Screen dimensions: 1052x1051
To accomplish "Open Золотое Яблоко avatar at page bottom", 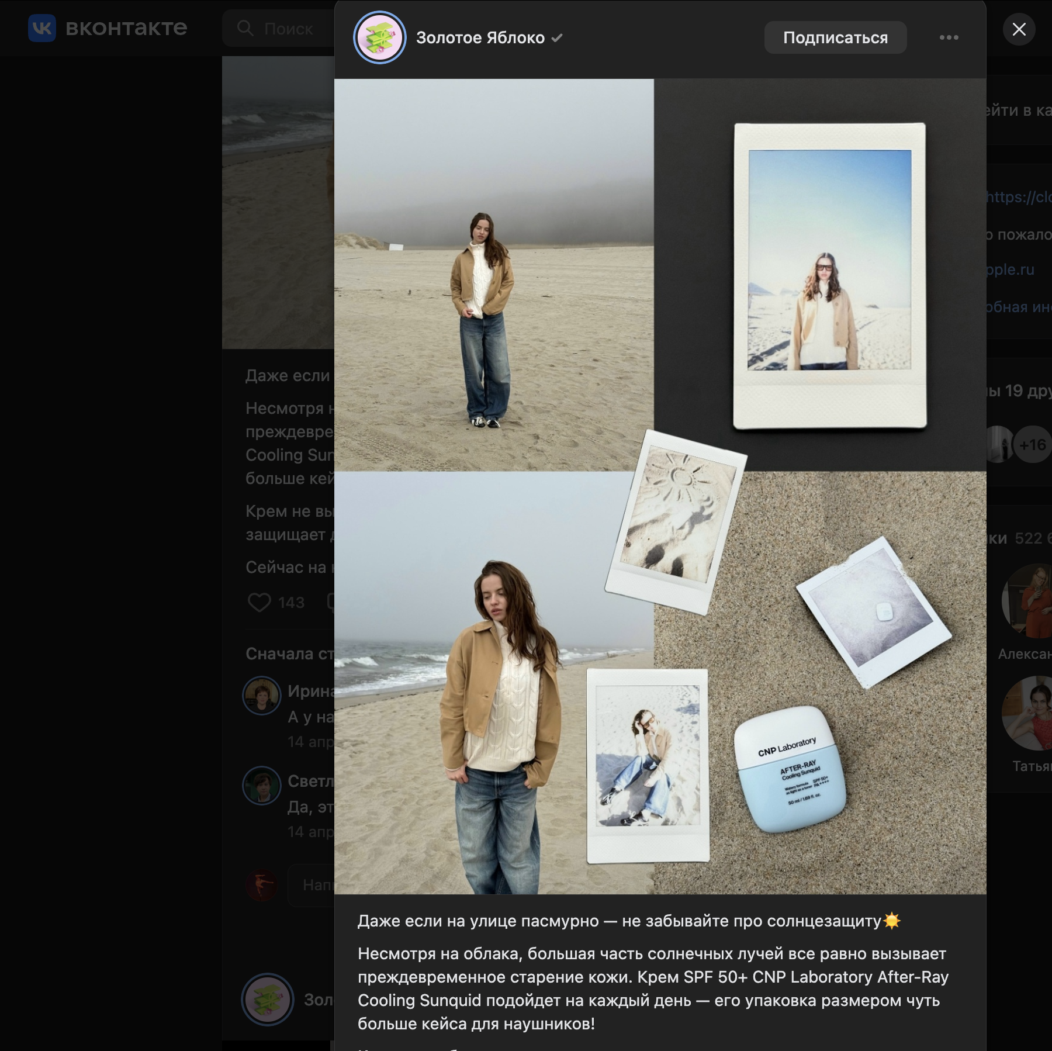I will click(x=268, y=1000).
